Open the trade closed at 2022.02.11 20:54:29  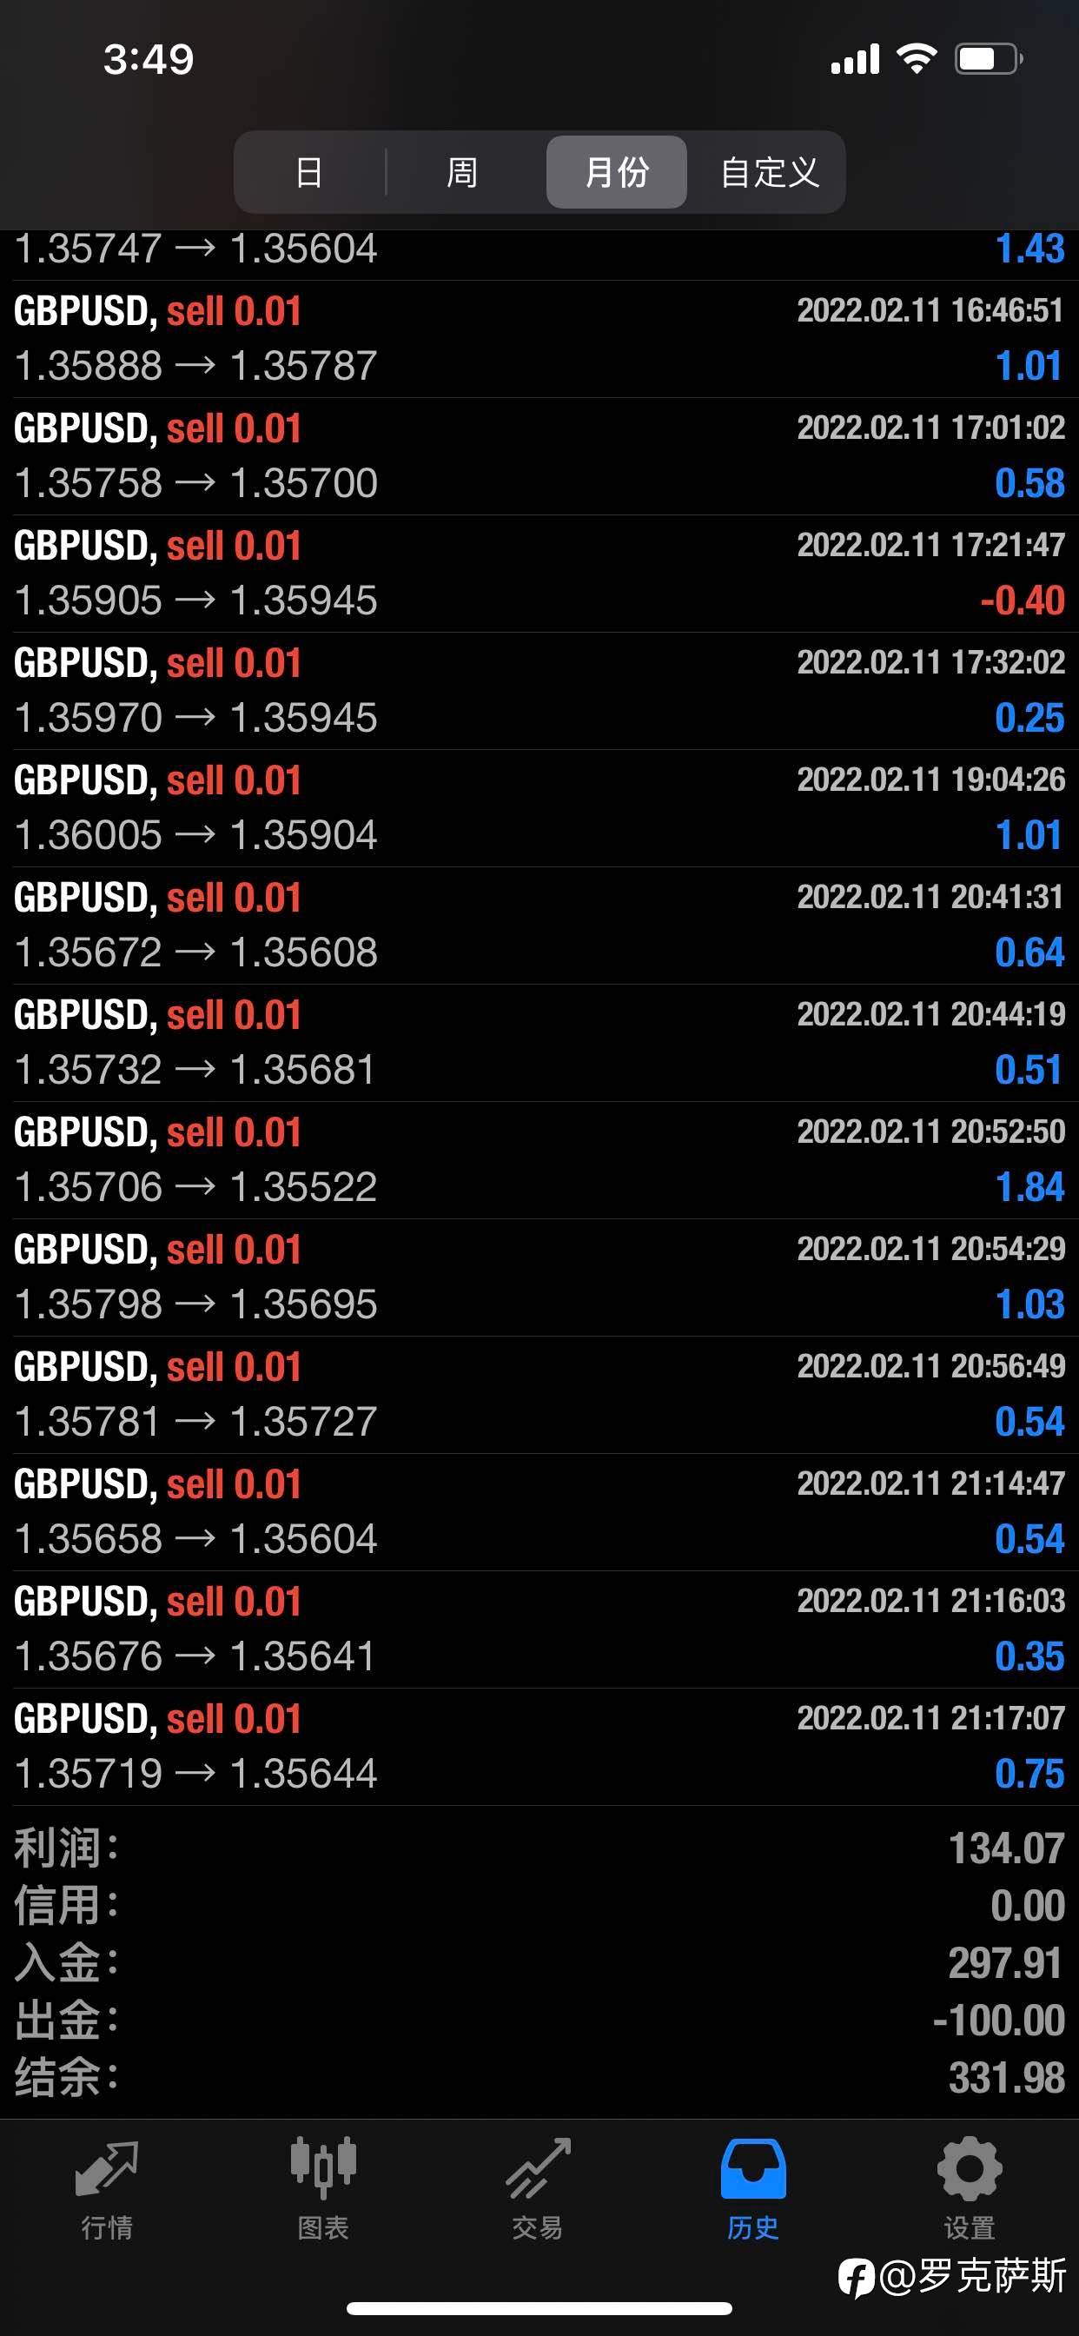(539, 1277)
